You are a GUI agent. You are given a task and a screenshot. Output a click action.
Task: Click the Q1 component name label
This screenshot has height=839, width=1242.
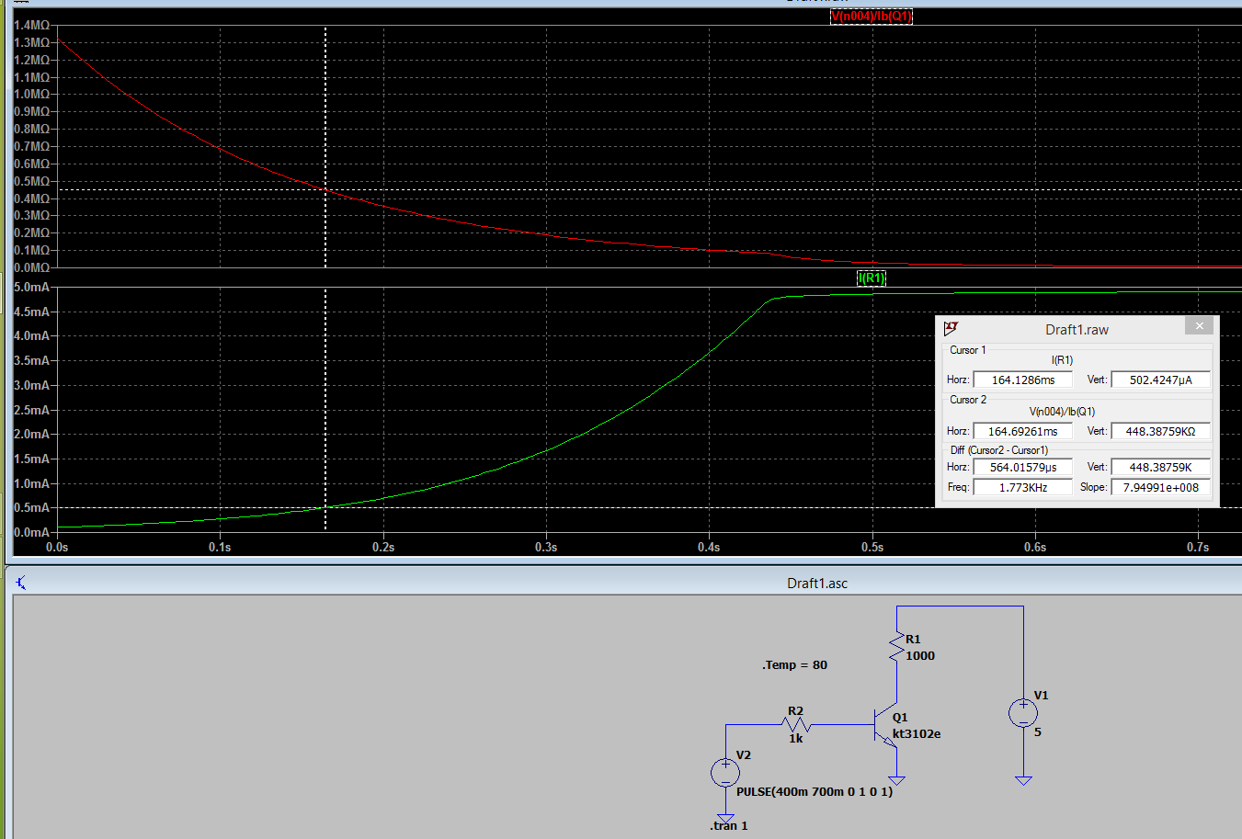pyautogui.click(x=900, y=718)
